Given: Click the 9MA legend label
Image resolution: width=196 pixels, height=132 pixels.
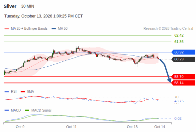Looking at the screenshot, I should click(x=31, y=91).
